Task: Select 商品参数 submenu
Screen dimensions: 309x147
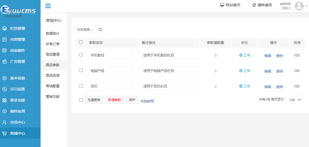Action: click(54, 65)
